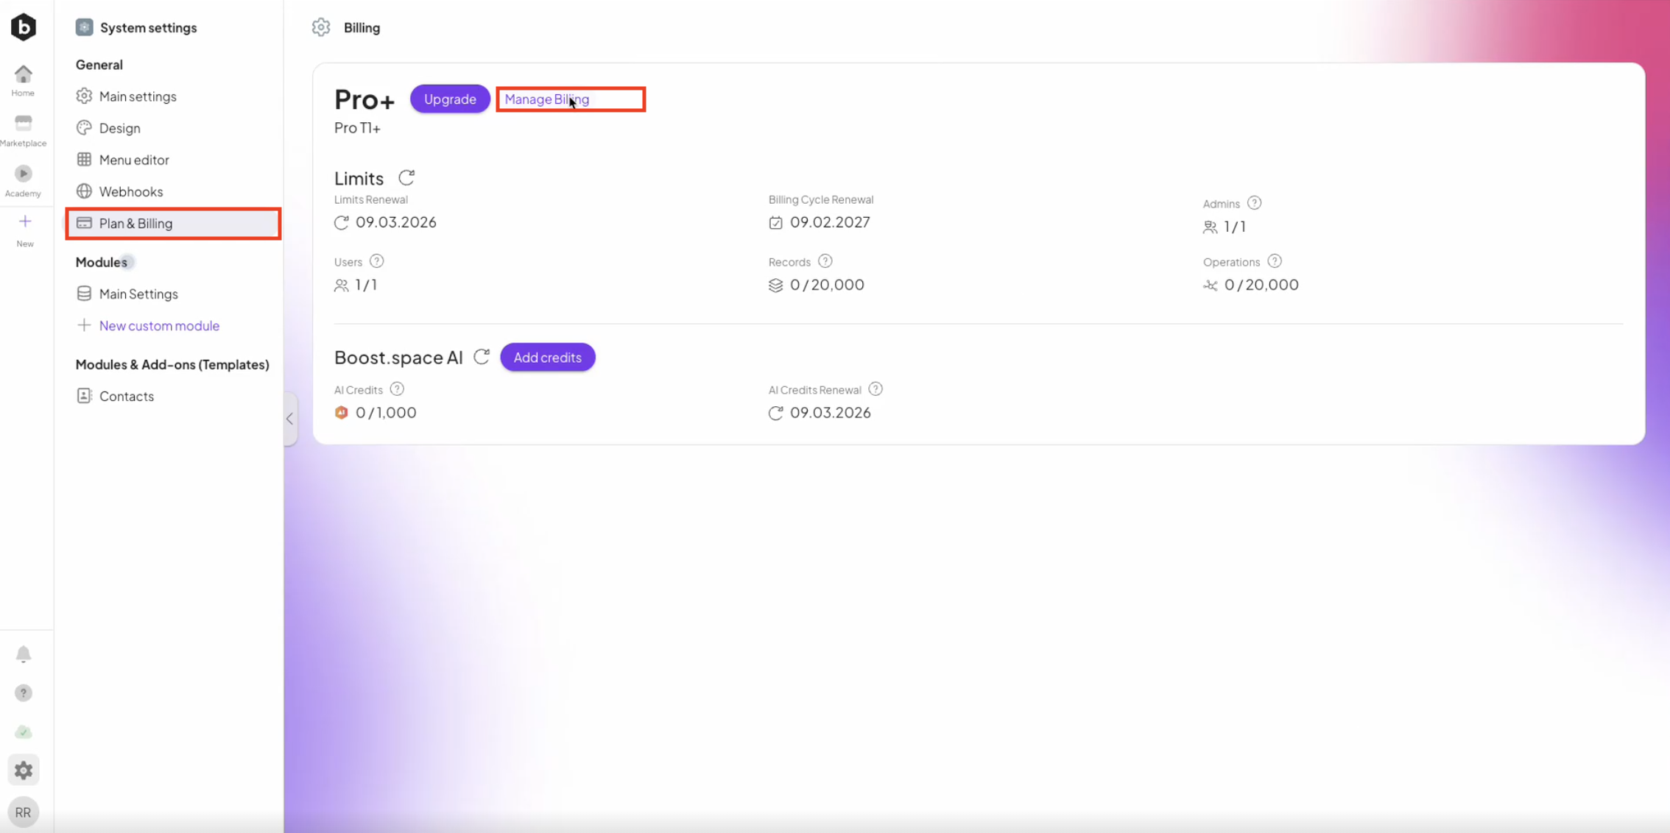Click the Upgrade button
The image size is (1670, 833).
(450, 99)
